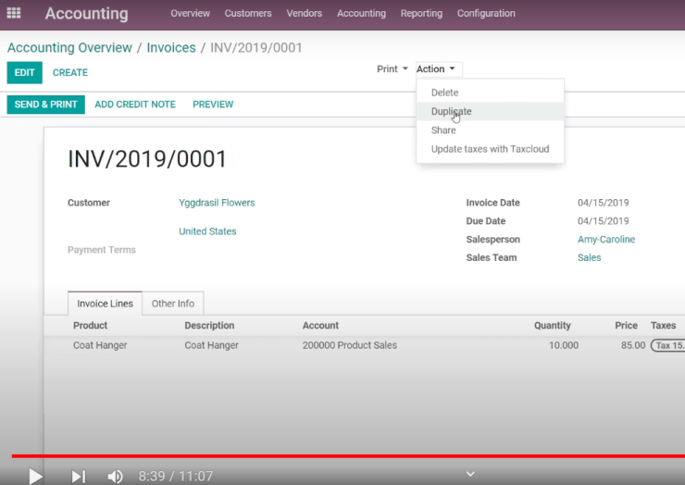Open Configuration menu
685x485 pixels.
[486, 13]
